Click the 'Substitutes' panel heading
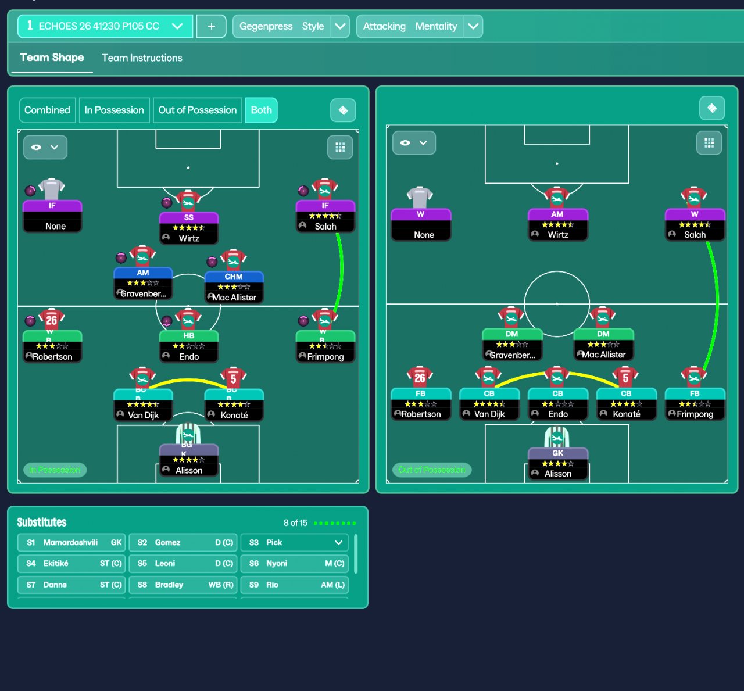This screenshot has width=744, height=691. pyautogui.click(x=42, y=522)
